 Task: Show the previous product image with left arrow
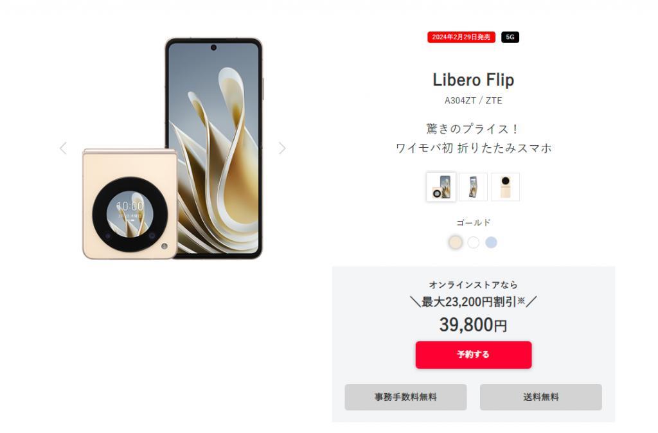(63, 148)
